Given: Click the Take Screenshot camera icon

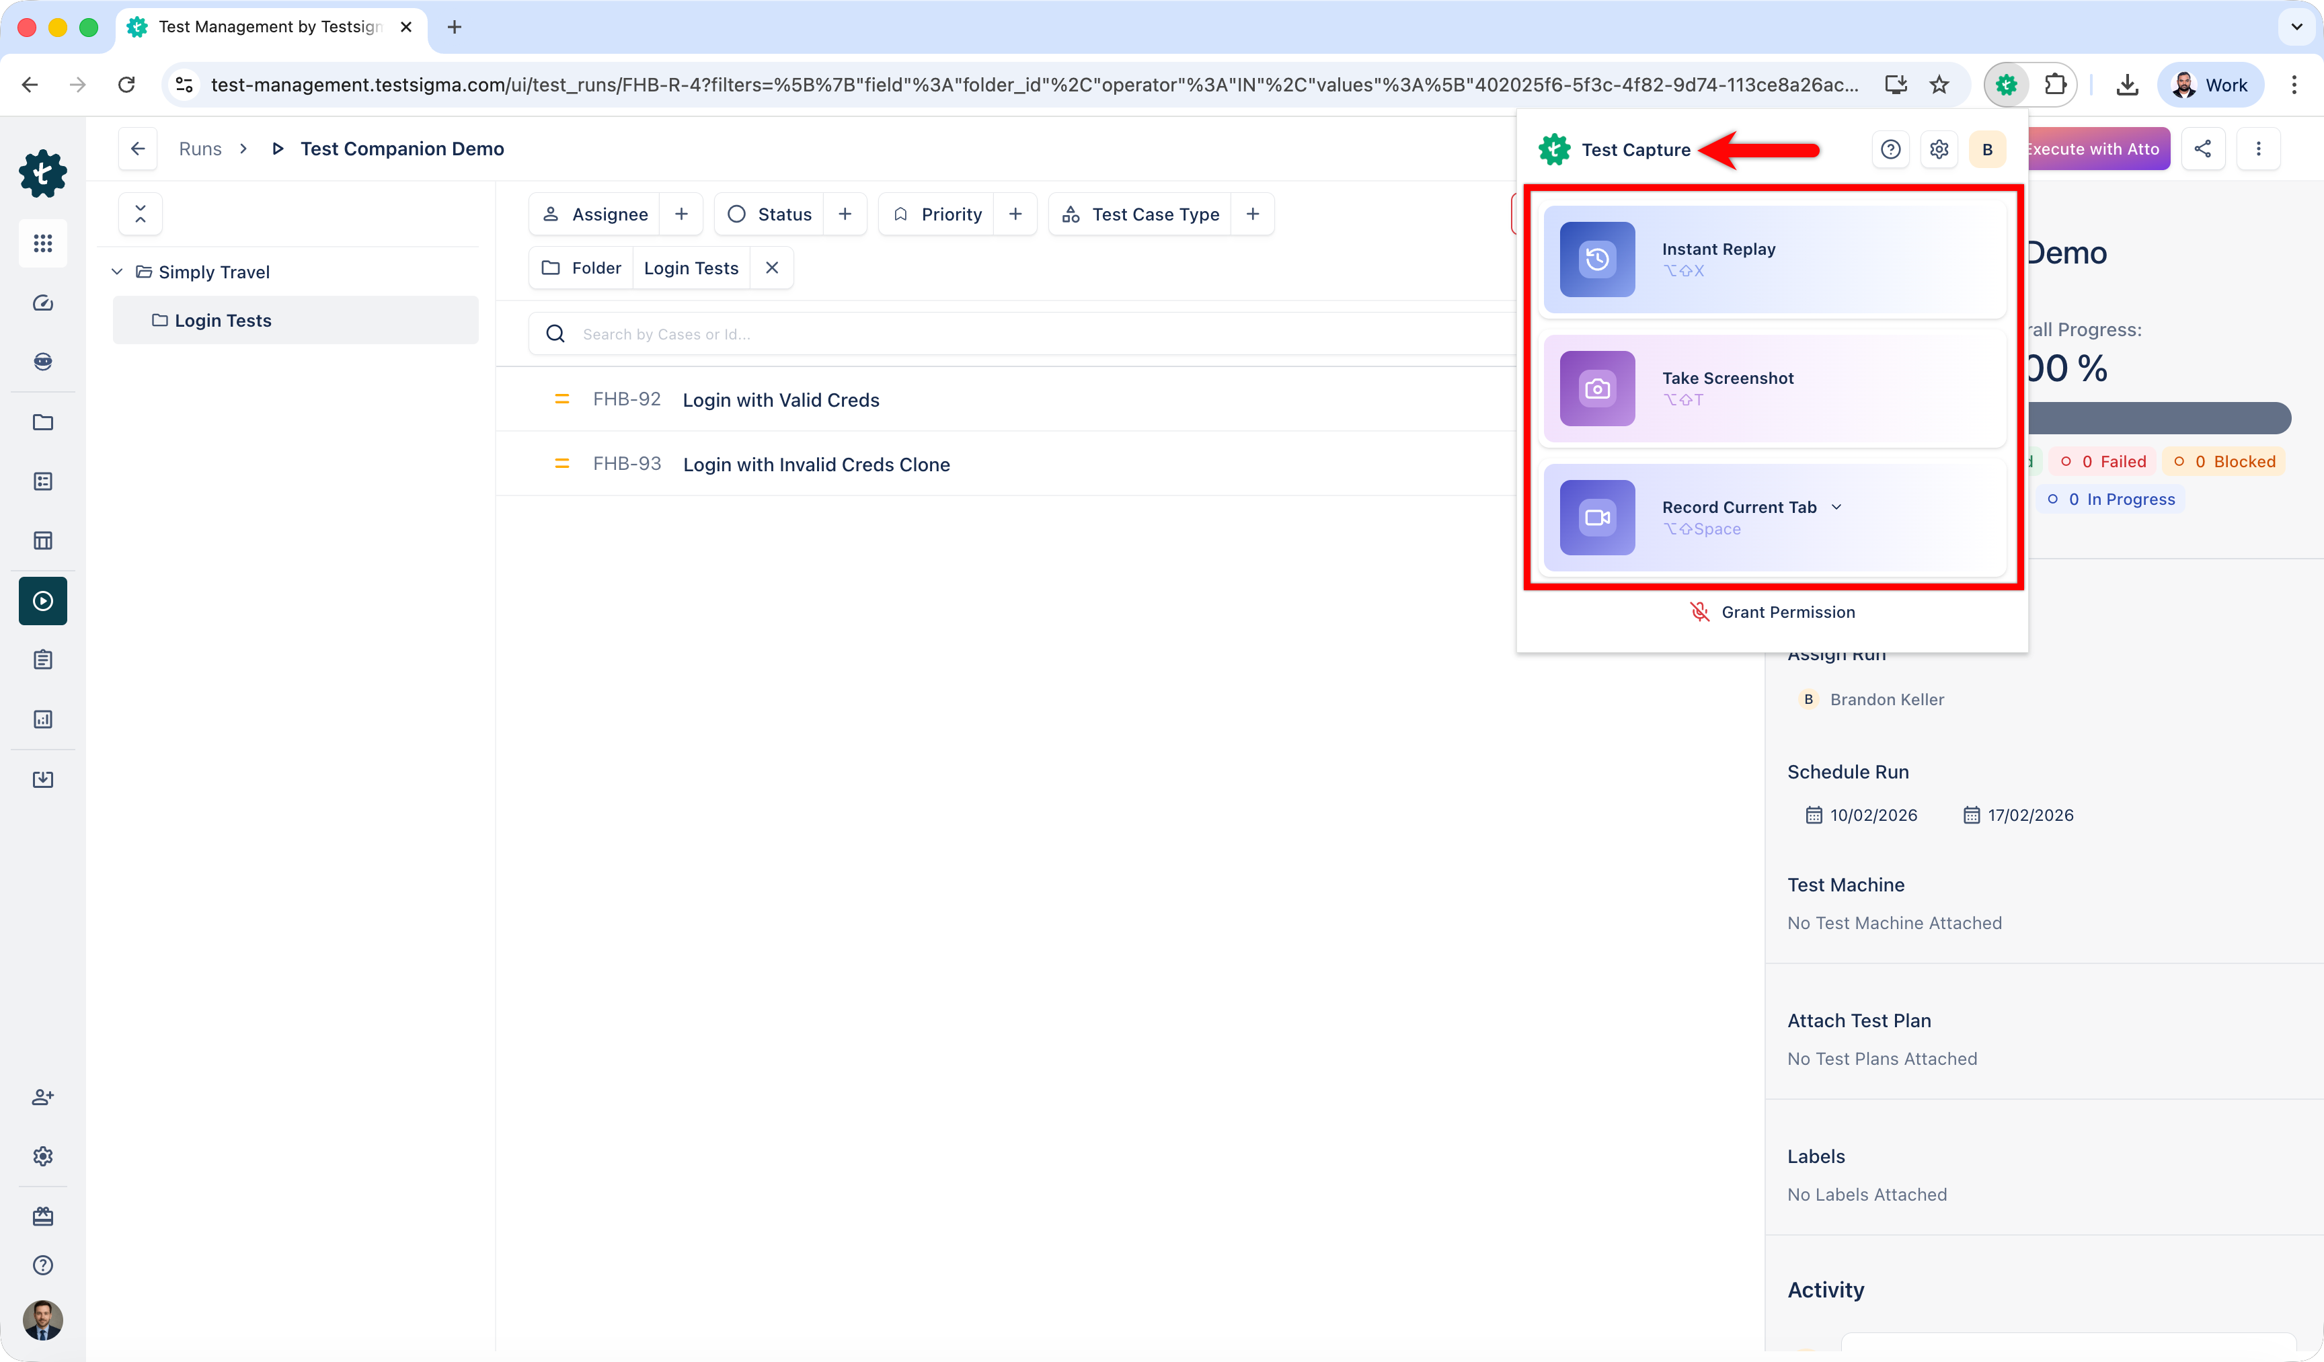Looking at the screenshot, I should (1596, 388).
